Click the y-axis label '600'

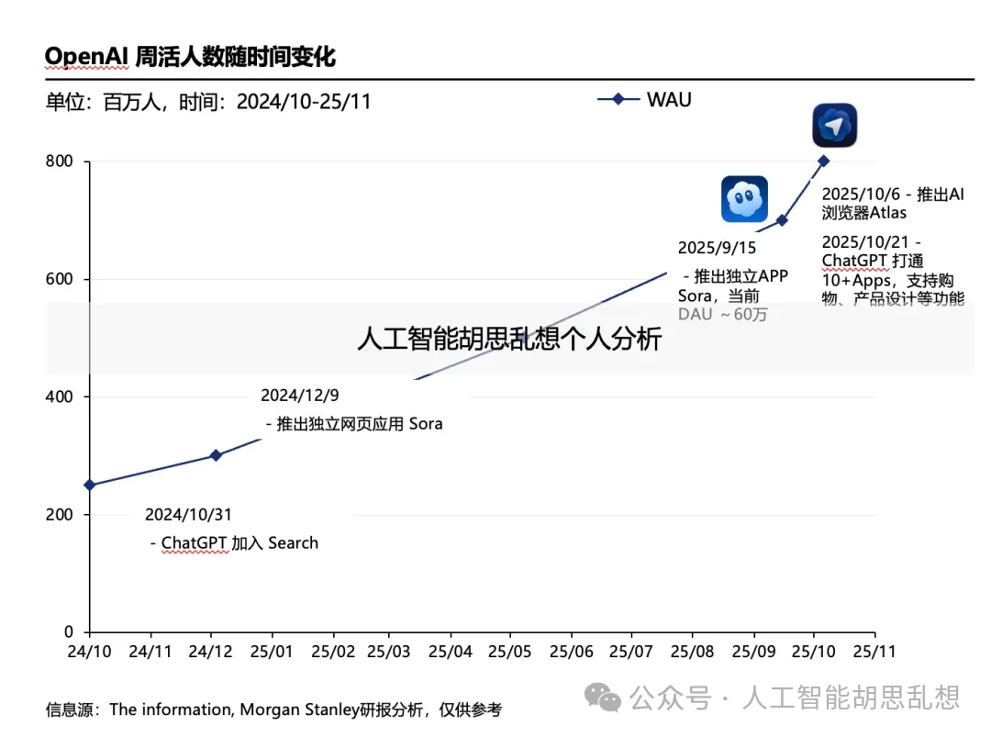(60, 279)
